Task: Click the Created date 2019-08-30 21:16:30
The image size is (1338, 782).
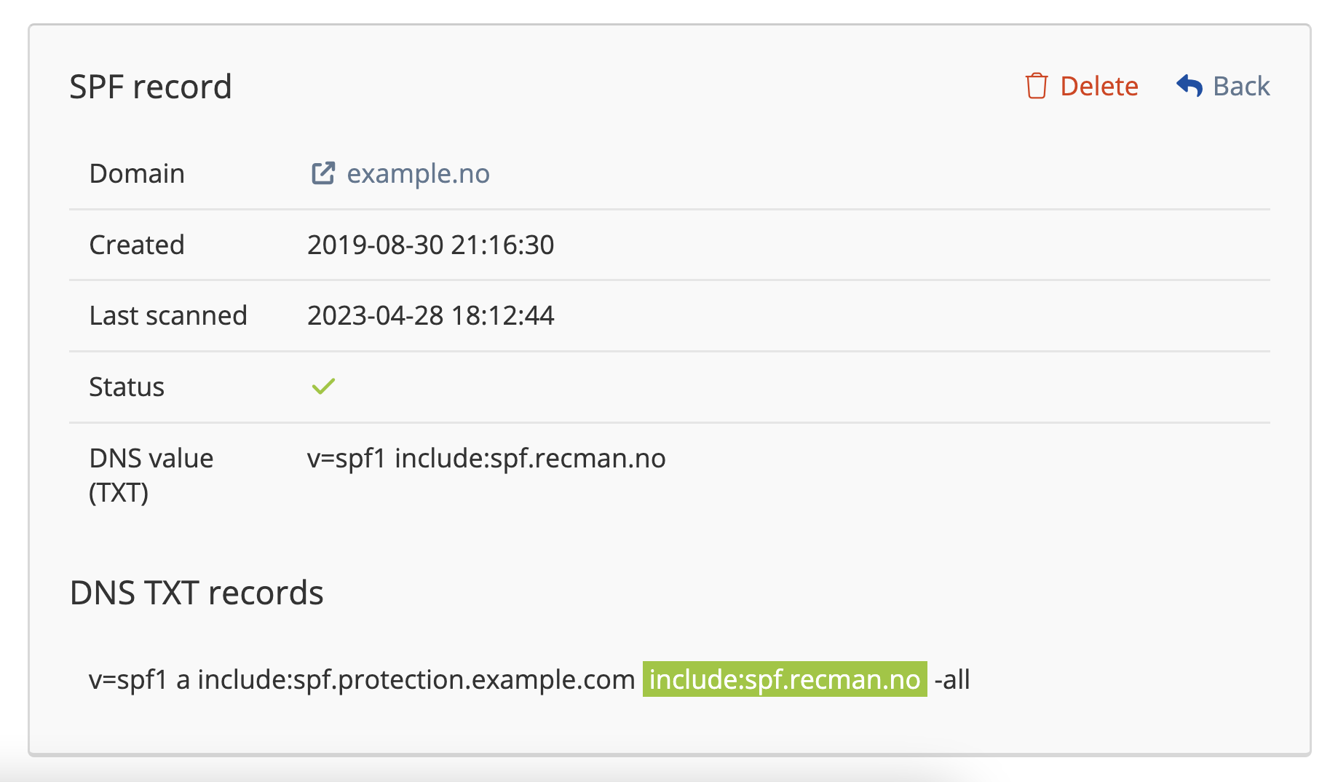Action: [430, 245]
